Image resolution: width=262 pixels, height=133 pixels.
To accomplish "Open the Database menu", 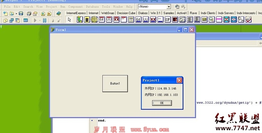I will (x=92, y=7).
